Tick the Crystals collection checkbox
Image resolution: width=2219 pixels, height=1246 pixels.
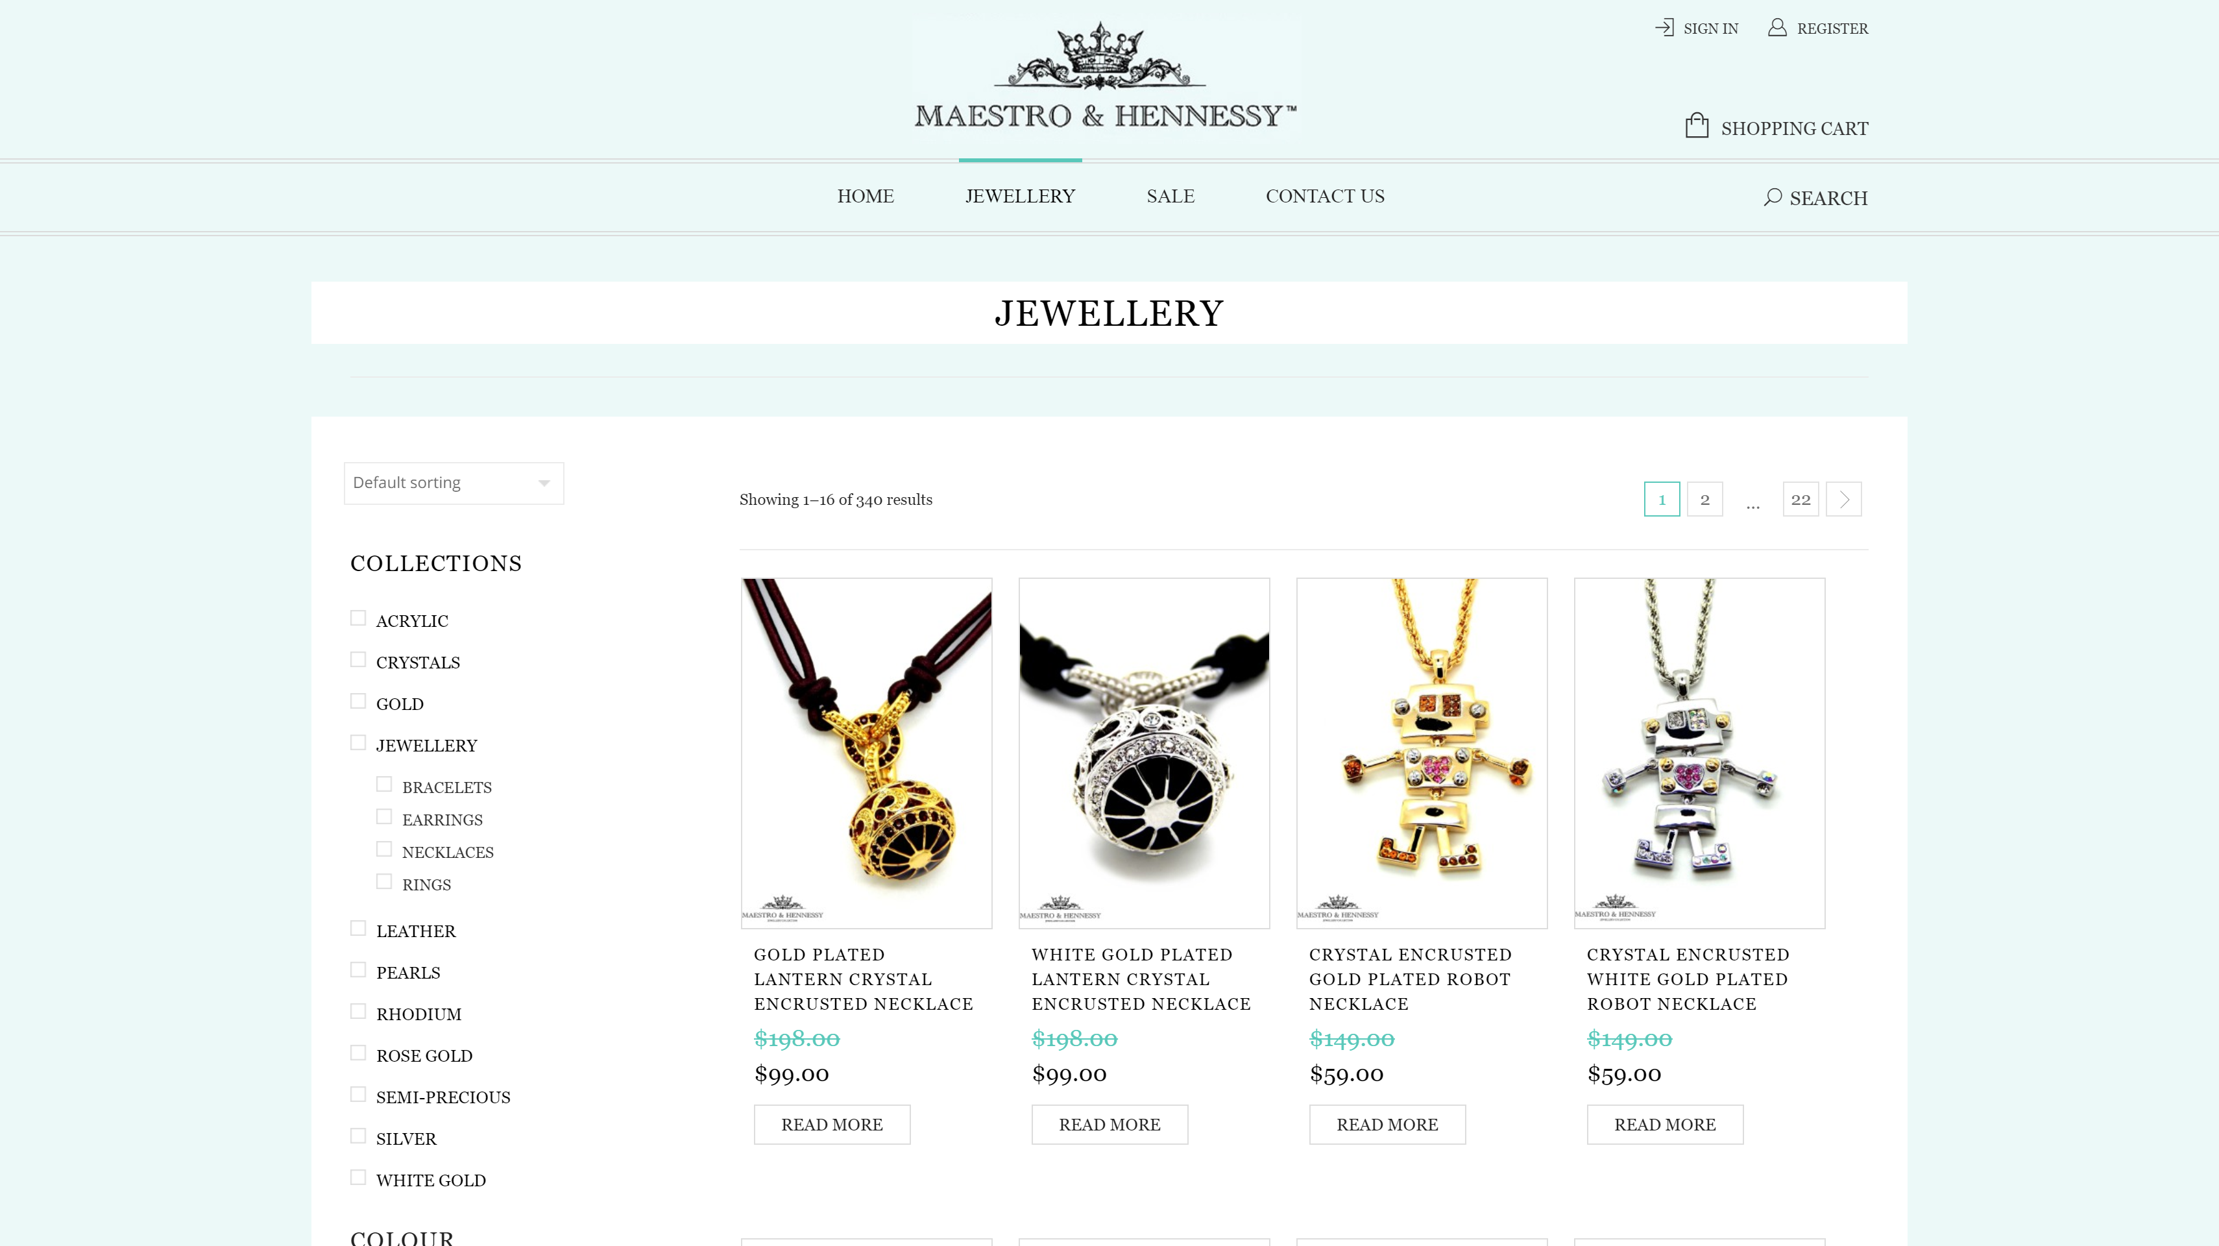click(x=358, y=660)
